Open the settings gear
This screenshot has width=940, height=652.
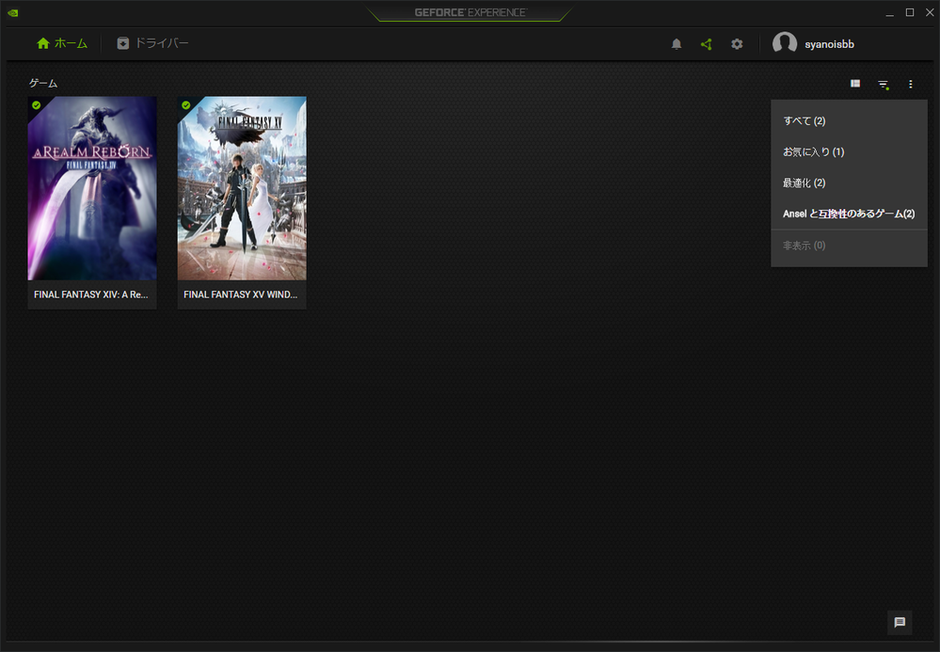737,43
